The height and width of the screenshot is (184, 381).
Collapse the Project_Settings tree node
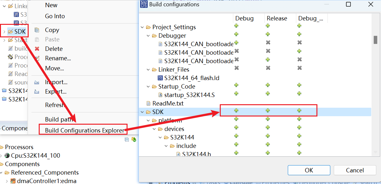pos(142,27)
